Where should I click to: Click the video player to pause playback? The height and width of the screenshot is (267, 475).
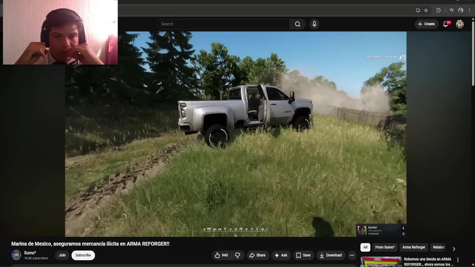pyautogui.click(x=236, y=134)
